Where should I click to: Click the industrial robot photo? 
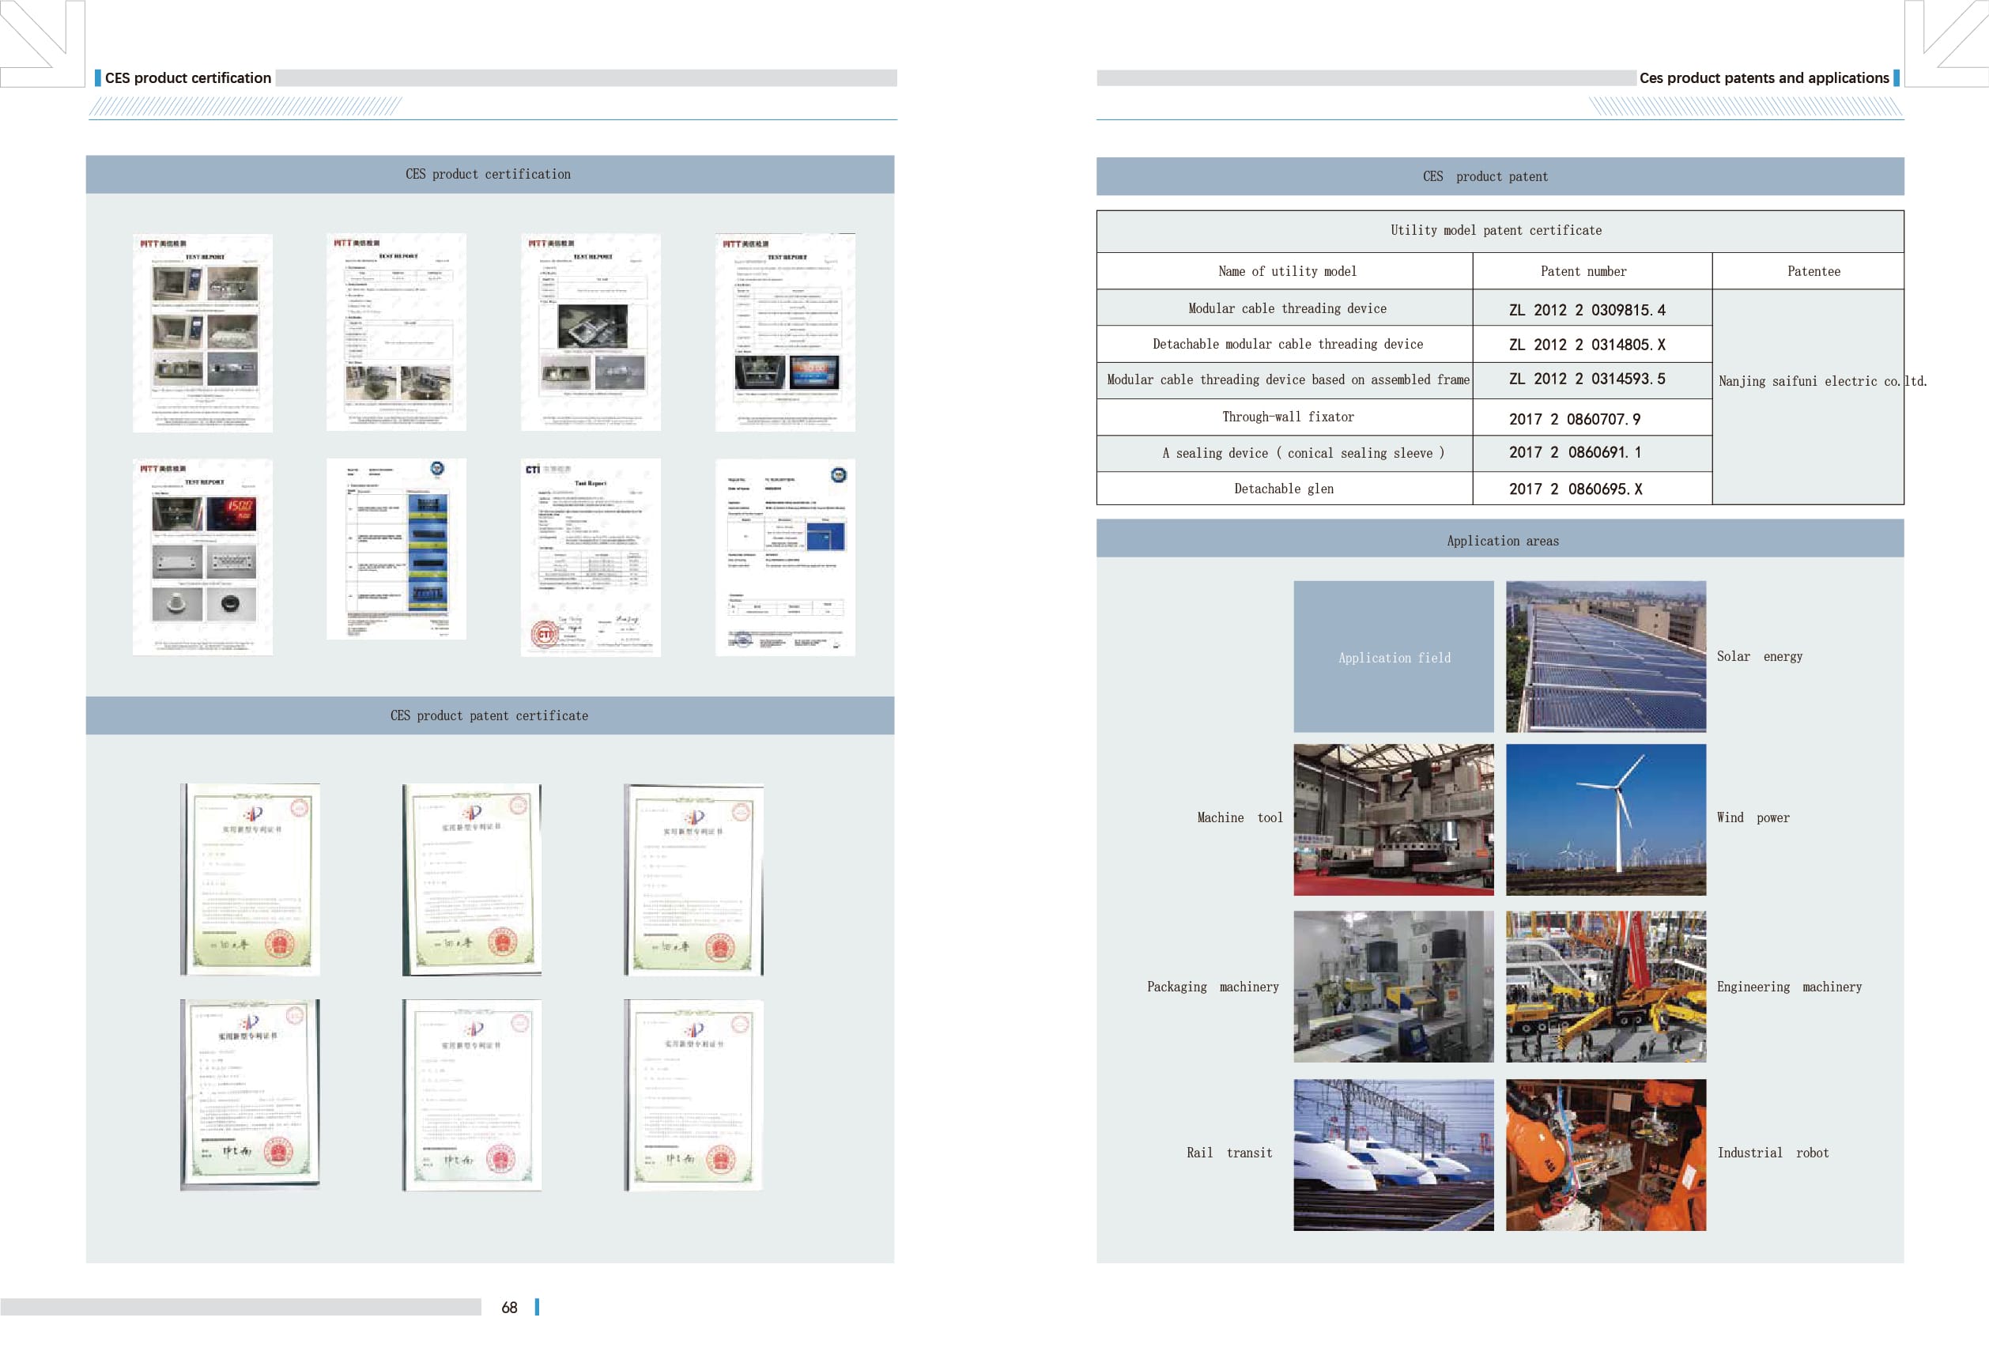[x=1606, y=1153]
